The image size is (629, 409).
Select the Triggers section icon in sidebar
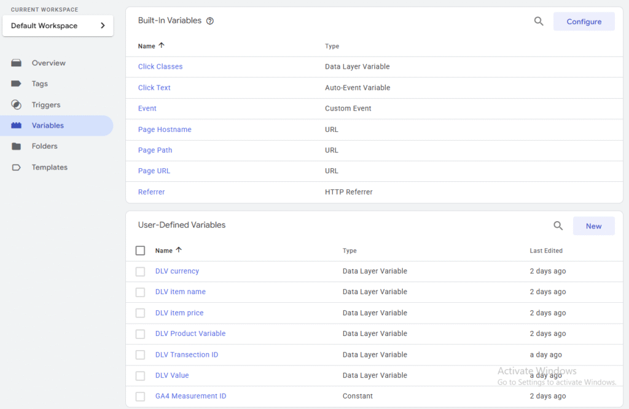pyautogui.click(x=18, y=104)
